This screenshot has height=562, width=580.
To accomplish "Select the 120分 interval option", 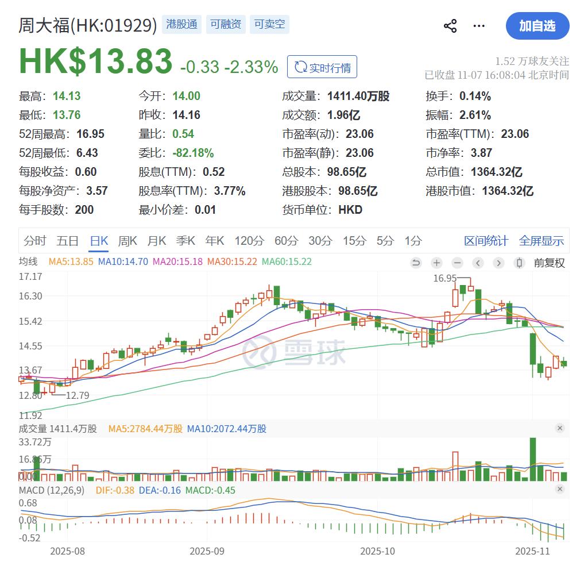I will point(249,241).
